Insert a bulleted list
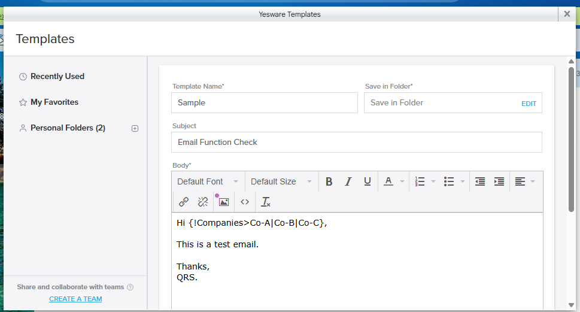This screenshot has height=312, width=580. [449, 181]
